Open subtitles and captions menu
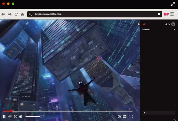 coord(125,116)
